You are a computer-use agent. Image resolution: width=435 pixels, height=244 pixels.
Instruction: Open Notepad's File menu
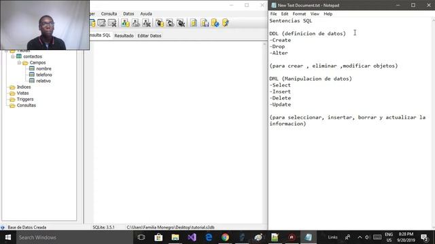(x=273, y=14)
